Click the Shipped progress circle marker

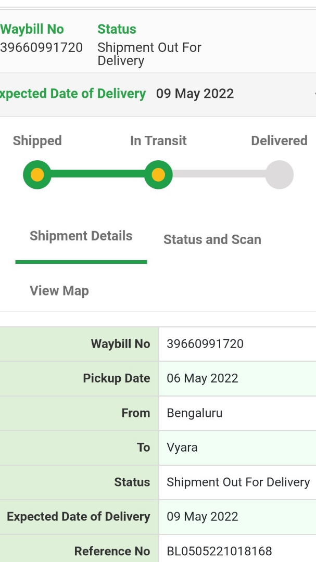(37, 175)
